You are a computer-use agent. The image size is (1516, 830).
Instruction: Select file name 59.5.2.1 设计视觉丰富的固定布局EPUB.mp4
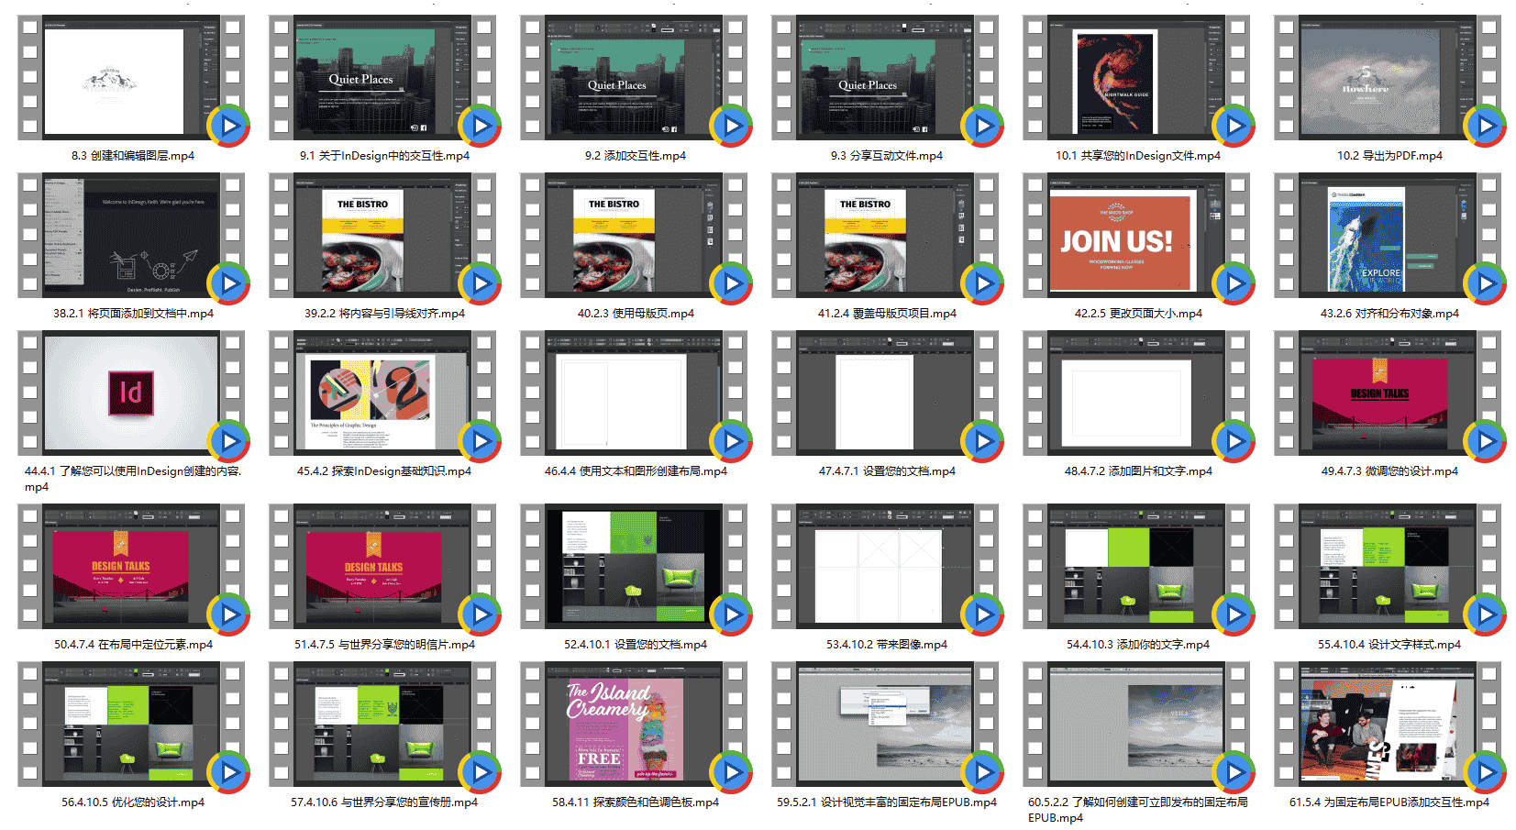pos(886,802)
